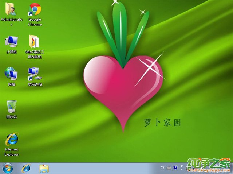Open Windows Explorer from the taskbar

pyautogui.click(x=44, y=168)
